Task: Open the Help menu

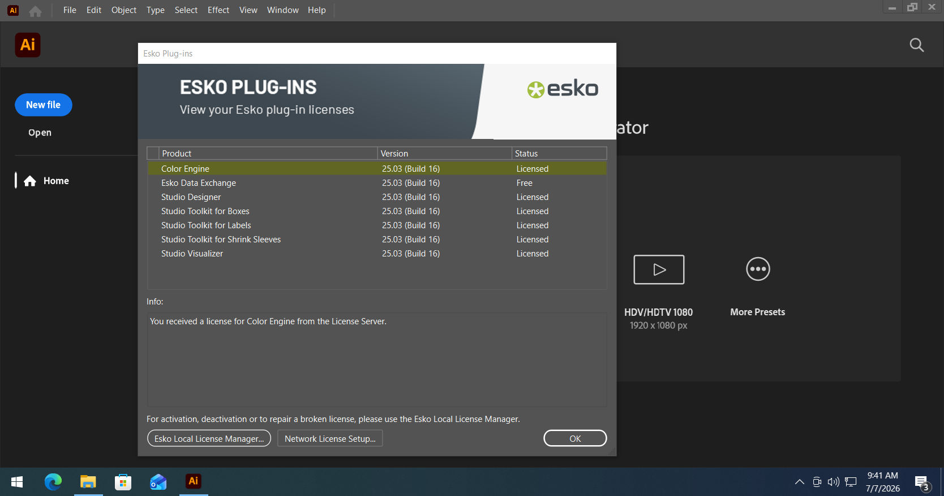Action: point(317,10)
